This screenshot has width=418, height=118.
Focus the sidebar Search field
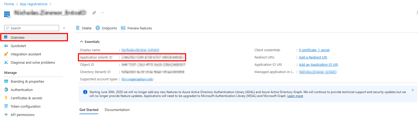pos(32,28)
